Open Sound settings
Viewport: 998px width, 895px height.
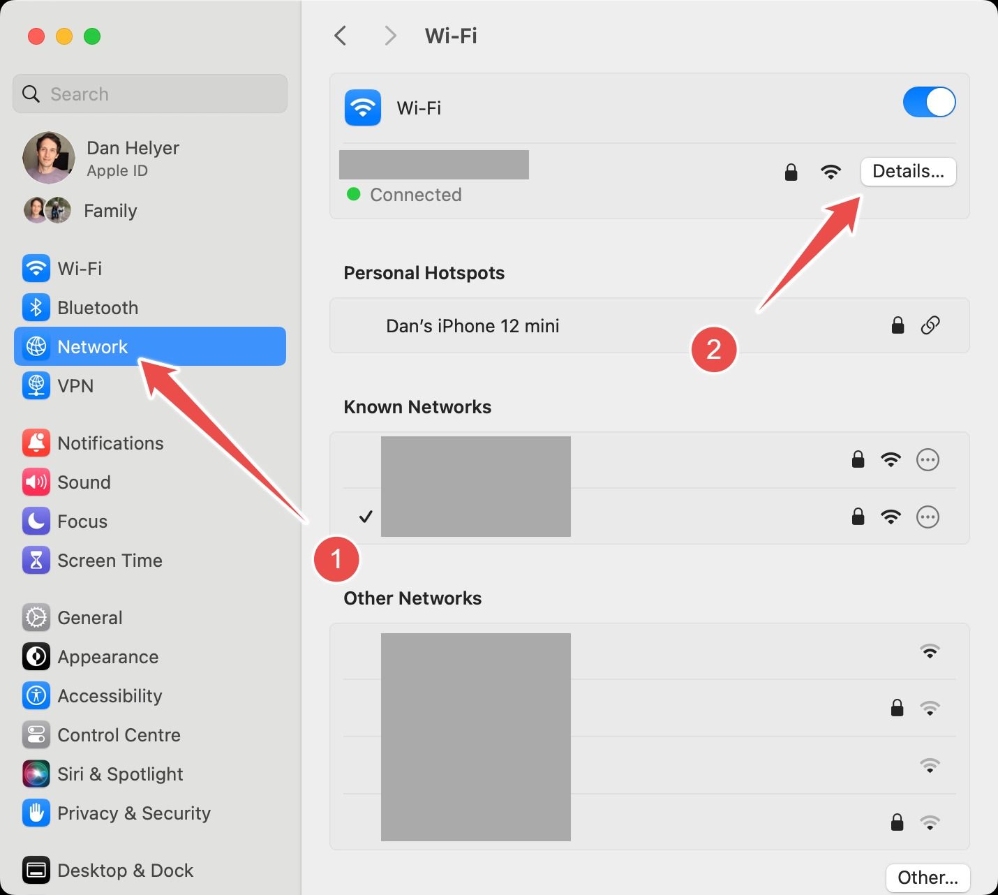149,482
